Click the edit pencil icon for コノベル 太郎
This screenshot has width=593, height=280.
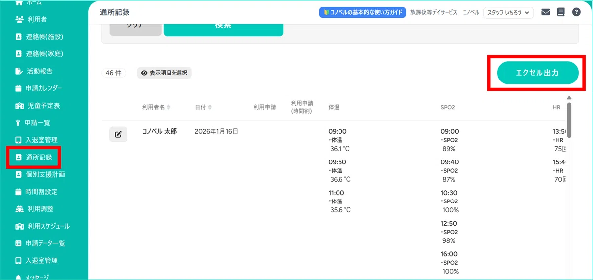pyautogui.click(x=118, y=134)
